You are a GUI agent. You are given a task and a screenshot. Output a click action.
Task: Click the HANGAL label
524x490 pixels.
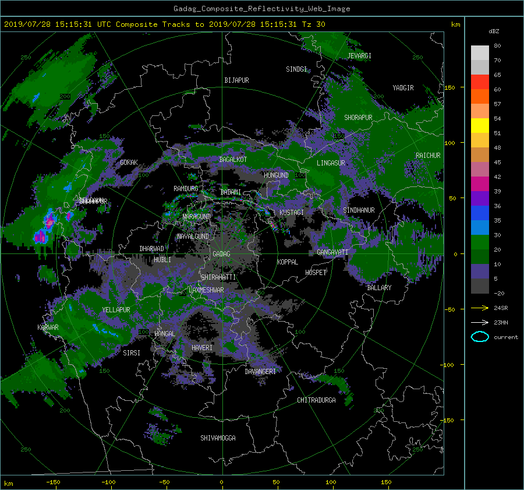click(x=165, y=334)
